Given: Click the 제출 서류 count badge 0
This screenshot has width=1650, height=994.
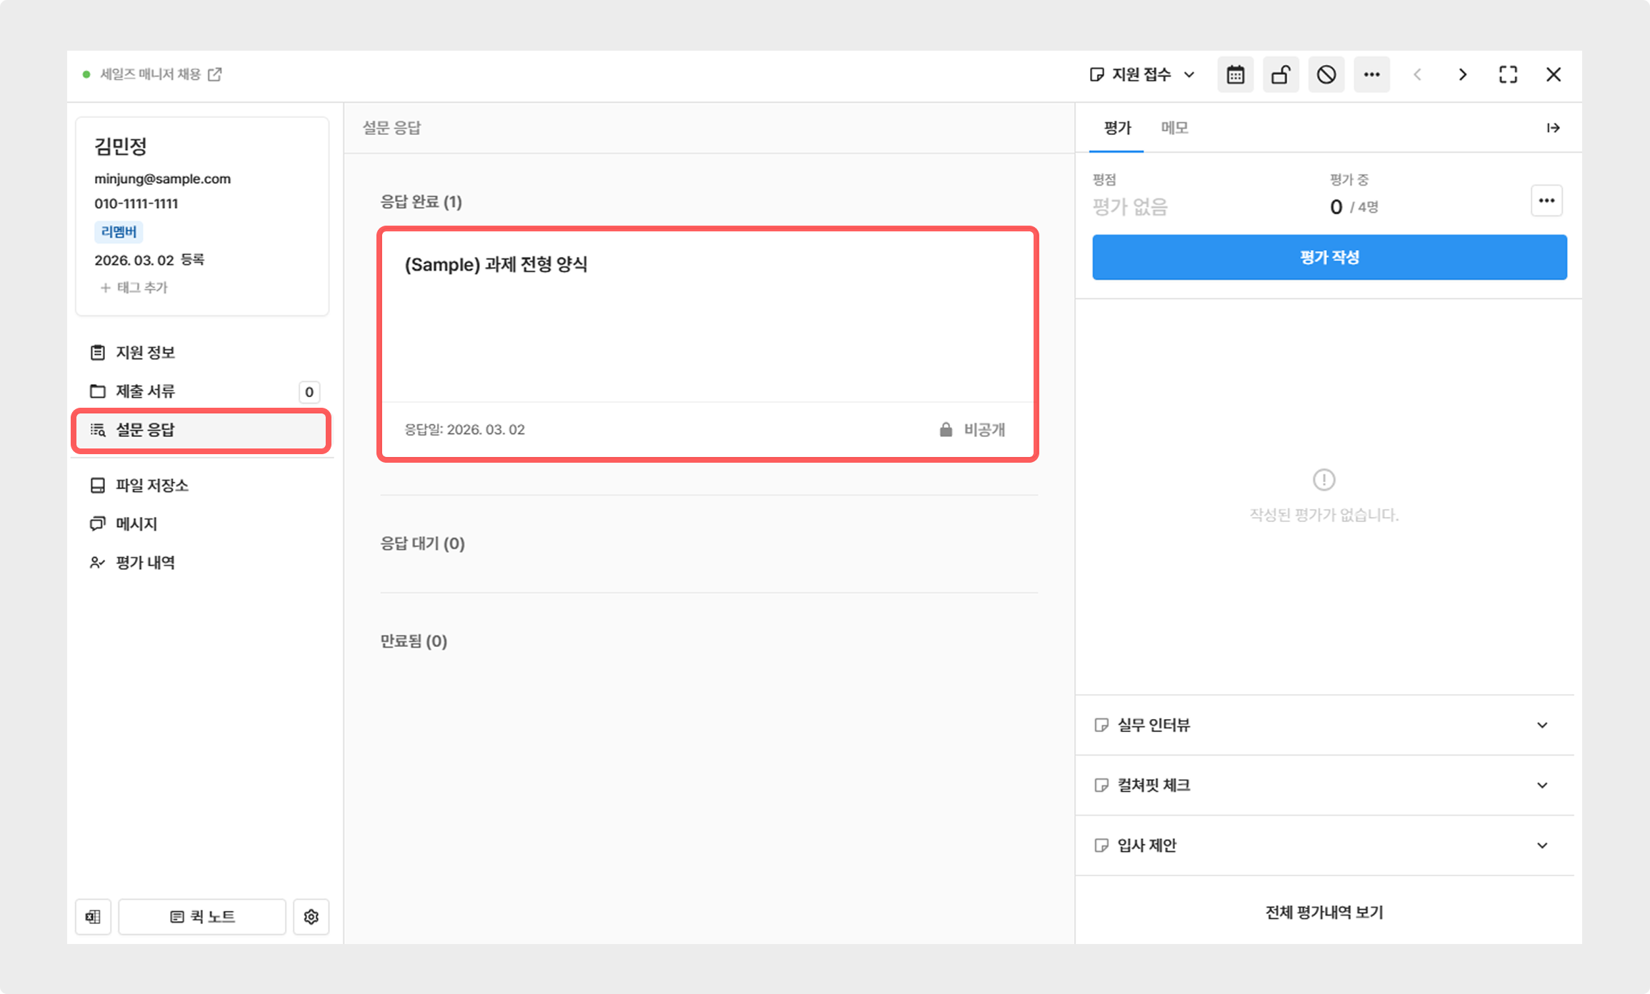Looking at the screenshot, I should click(309, 391).
